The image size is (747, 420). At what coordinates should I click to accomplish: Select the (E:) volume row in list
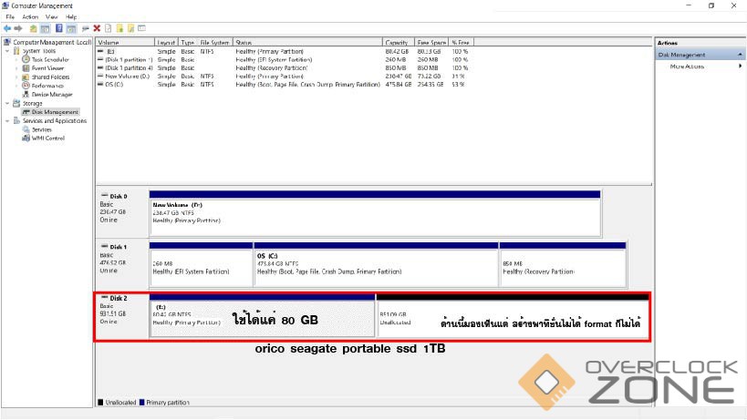coord(285,51)
